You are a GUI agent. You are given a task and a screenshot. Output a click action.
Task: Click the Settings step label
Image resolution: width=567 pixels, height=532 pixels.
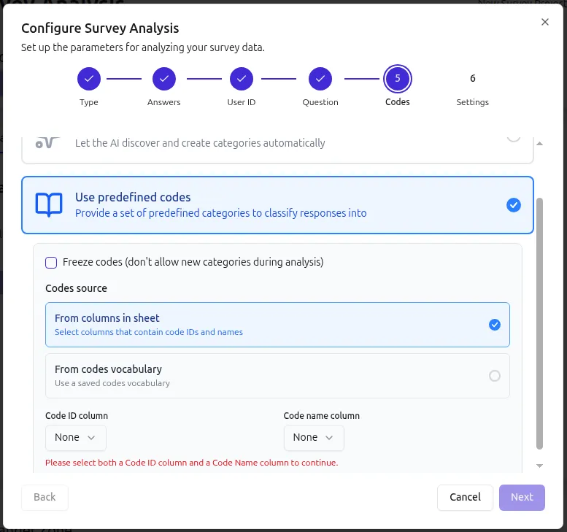472,102
